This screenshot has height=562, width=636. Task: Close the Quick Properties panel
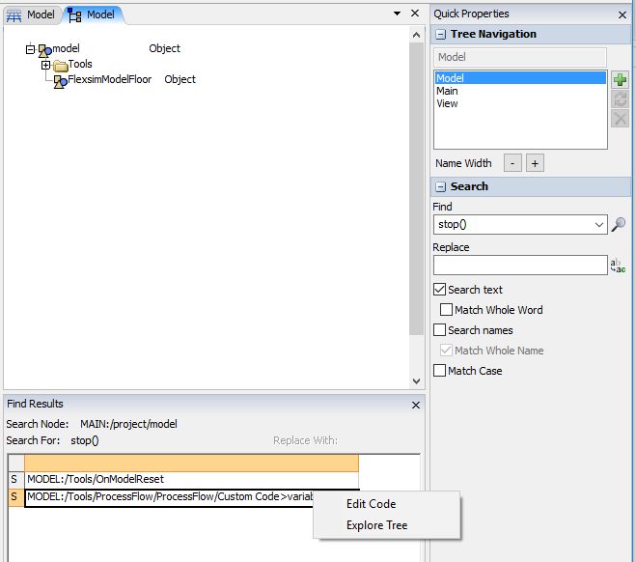(x=622, y=14)
